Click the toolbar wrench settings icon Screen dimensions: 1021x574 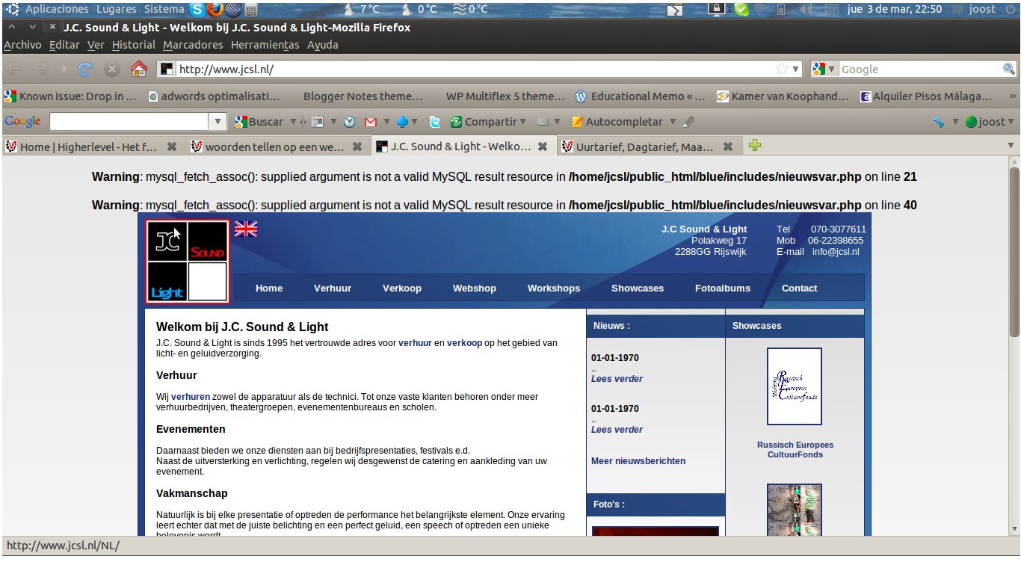[x=938, y=122]
